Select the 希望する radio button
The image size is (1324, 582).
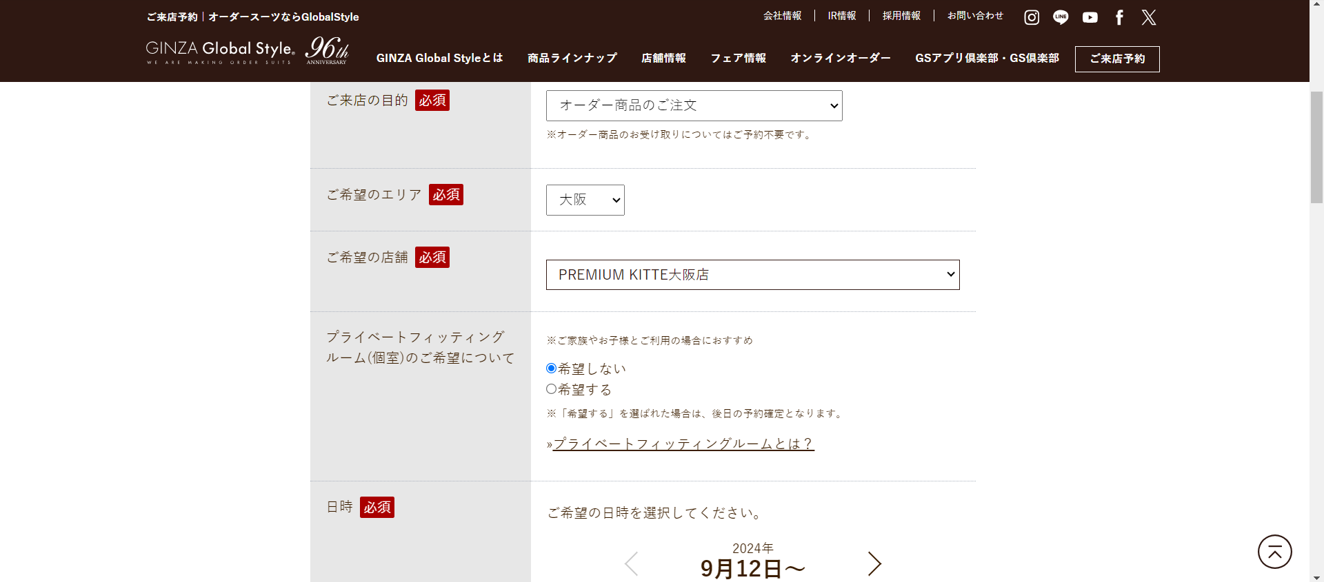point(551,389)
